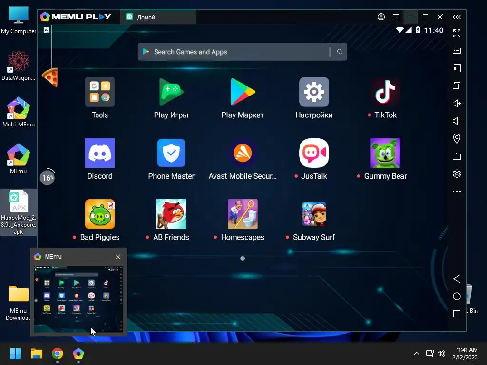Click the MEmu taskbar icon
The height and width of the screenshot is (365, 487).
point(78,354)
